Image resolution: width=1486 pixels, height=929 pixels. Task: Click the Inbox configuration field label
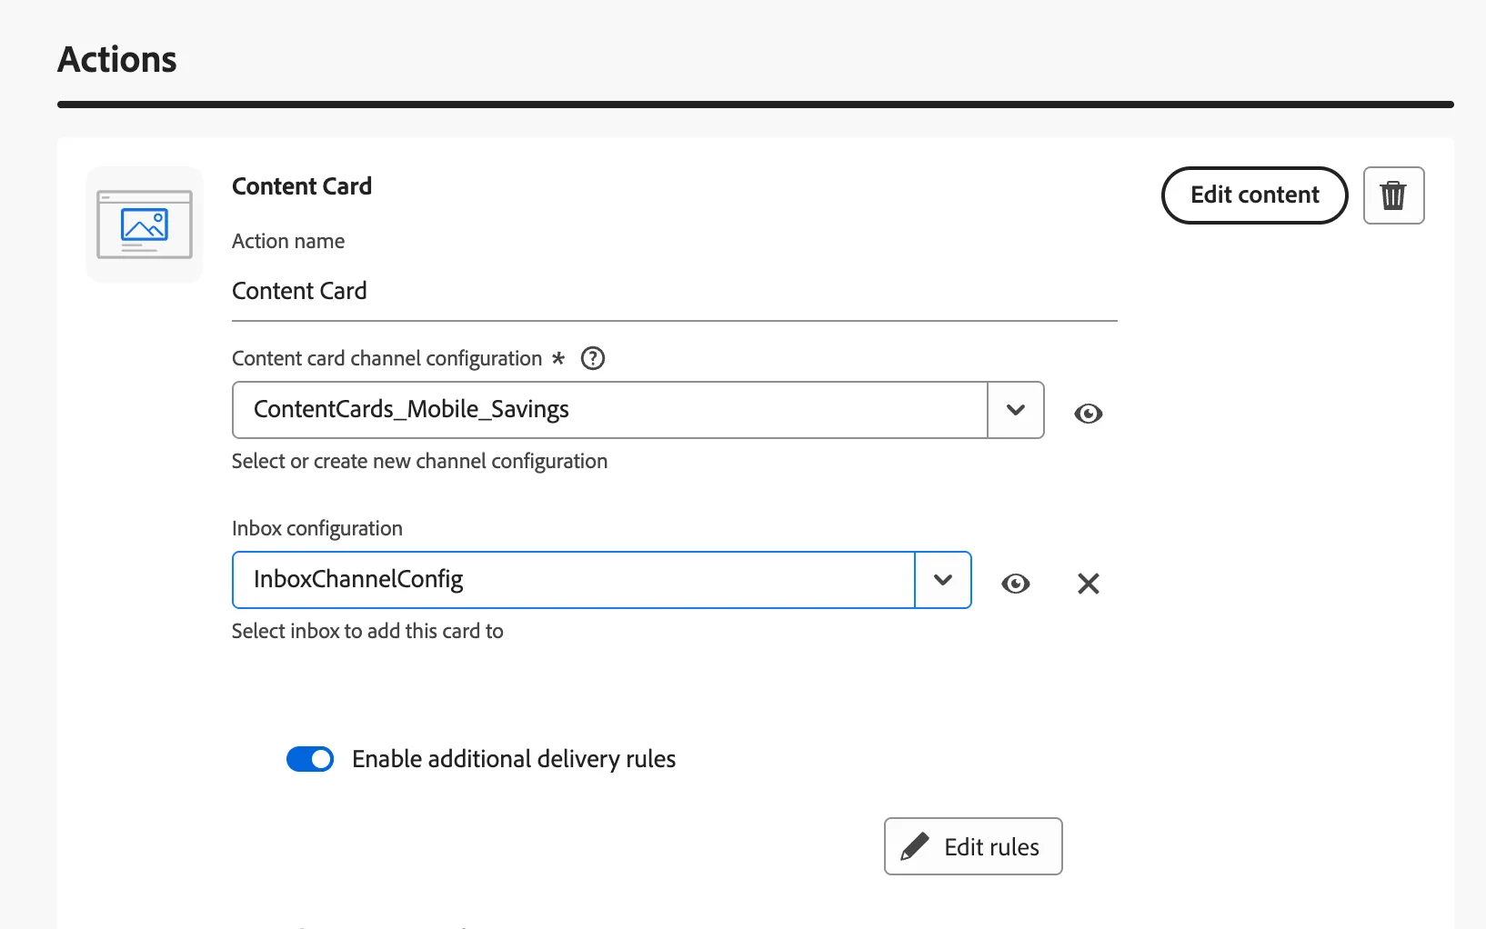(x=317, y=528)
